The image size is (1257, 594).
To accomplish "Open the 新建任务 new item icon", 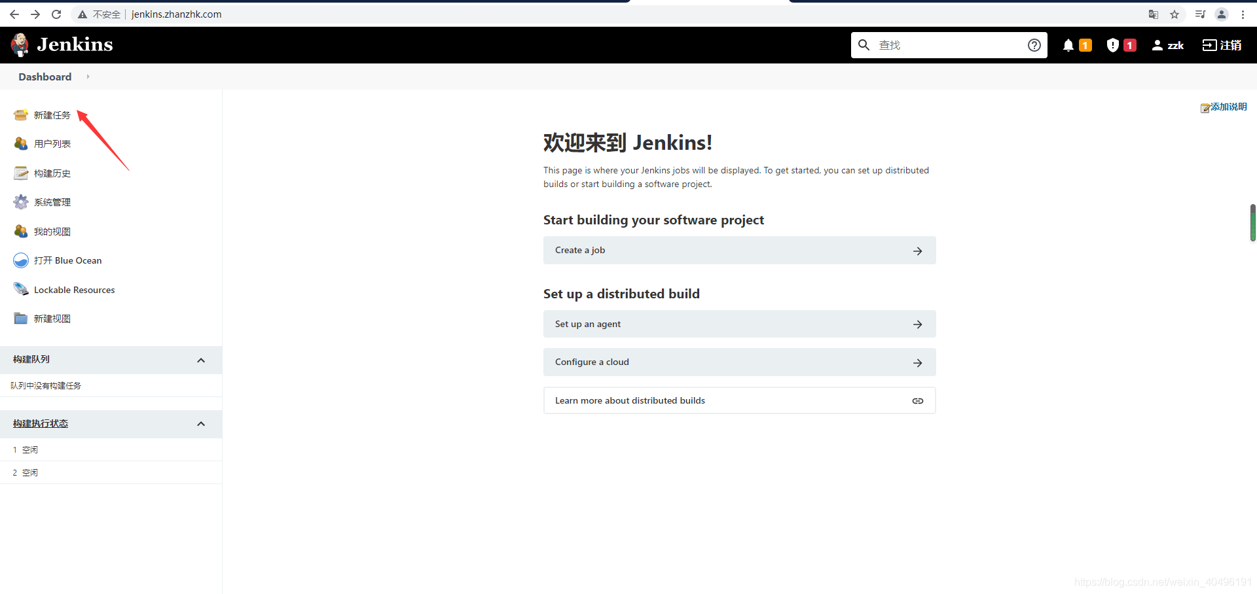I will 21,115.
